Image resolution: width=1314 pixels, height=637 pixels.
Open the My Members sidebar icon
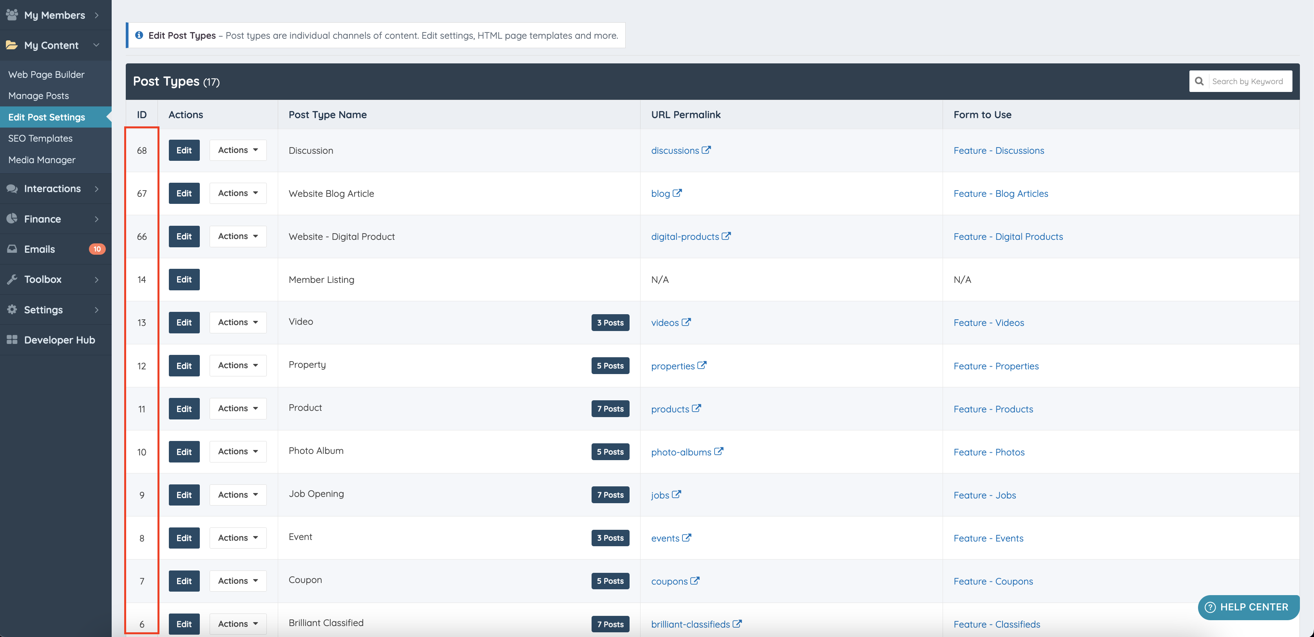(13, 15)
